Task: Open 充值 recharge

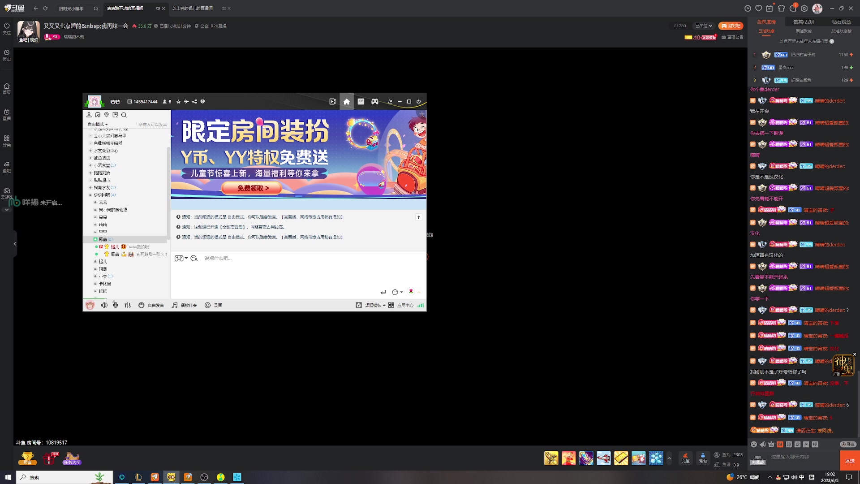Action: pyautogui.click(x=685, y=458)
